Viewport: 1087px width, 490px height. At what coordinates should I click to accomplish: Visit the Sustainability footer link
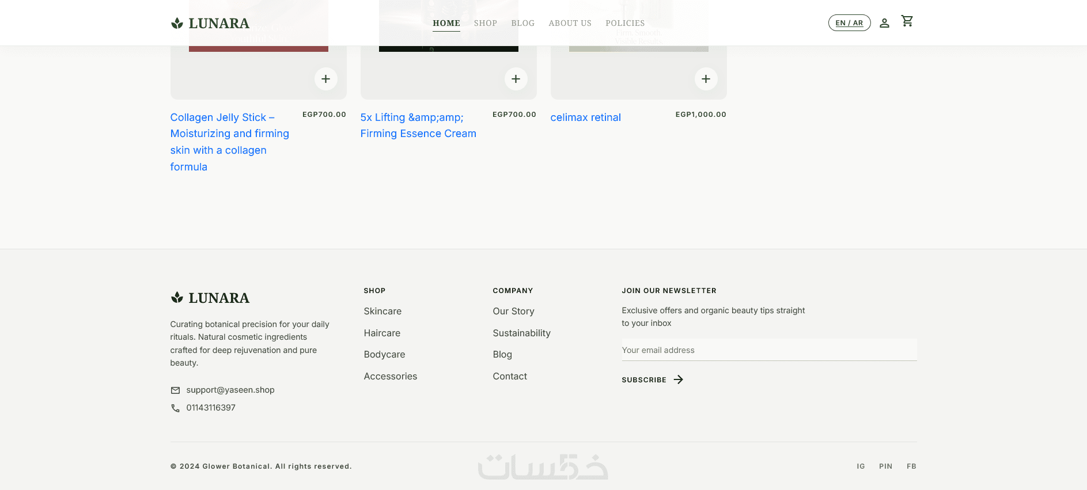pyautogui.click(x=522, y=333)
